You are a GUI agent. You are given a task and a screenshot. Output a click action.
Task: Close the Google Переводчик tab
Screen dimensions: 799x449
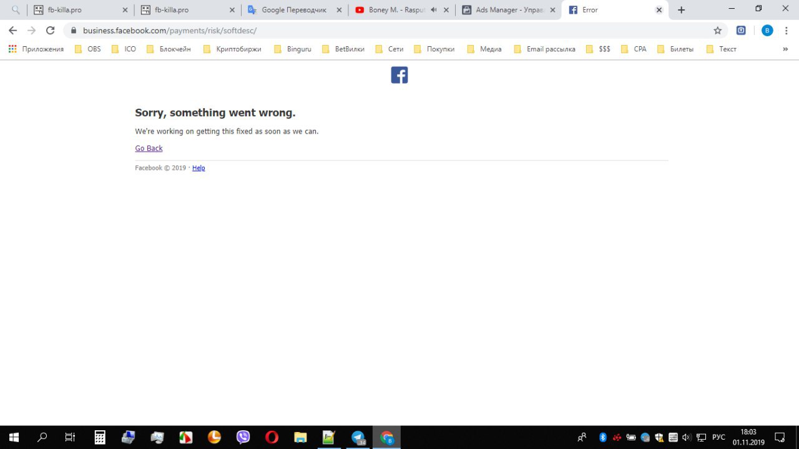[339, 10]
